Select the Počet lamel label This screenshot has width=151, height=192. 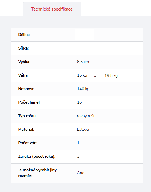30,102
